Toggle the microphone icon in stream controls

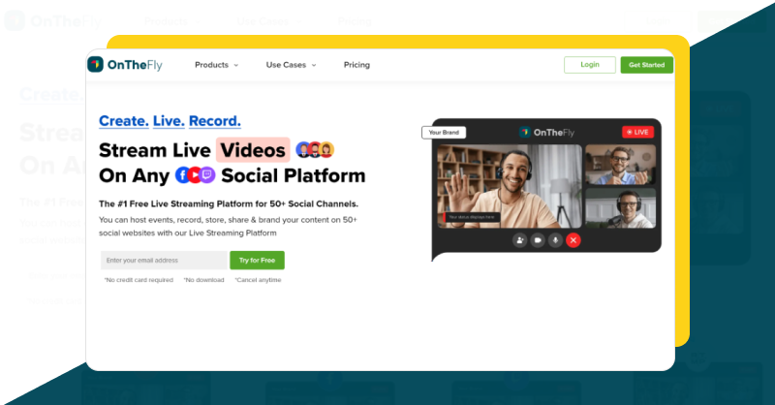pyautogui.click(x=555, y=240)
